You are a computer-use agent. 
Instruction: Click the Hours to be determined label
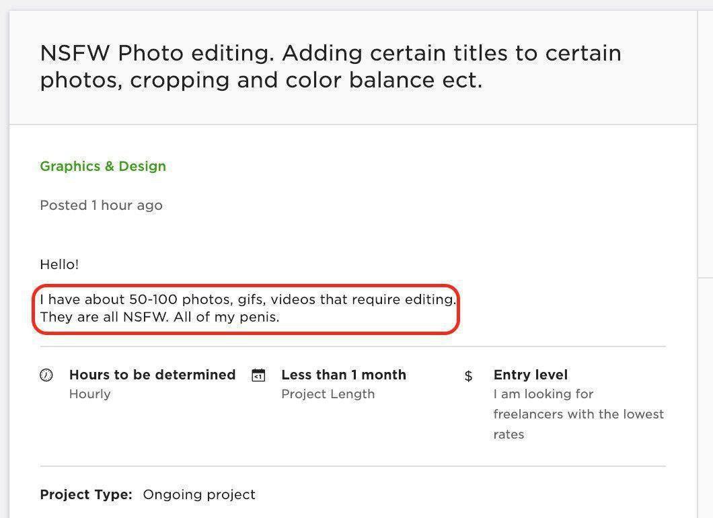click(x=152, y=375)
